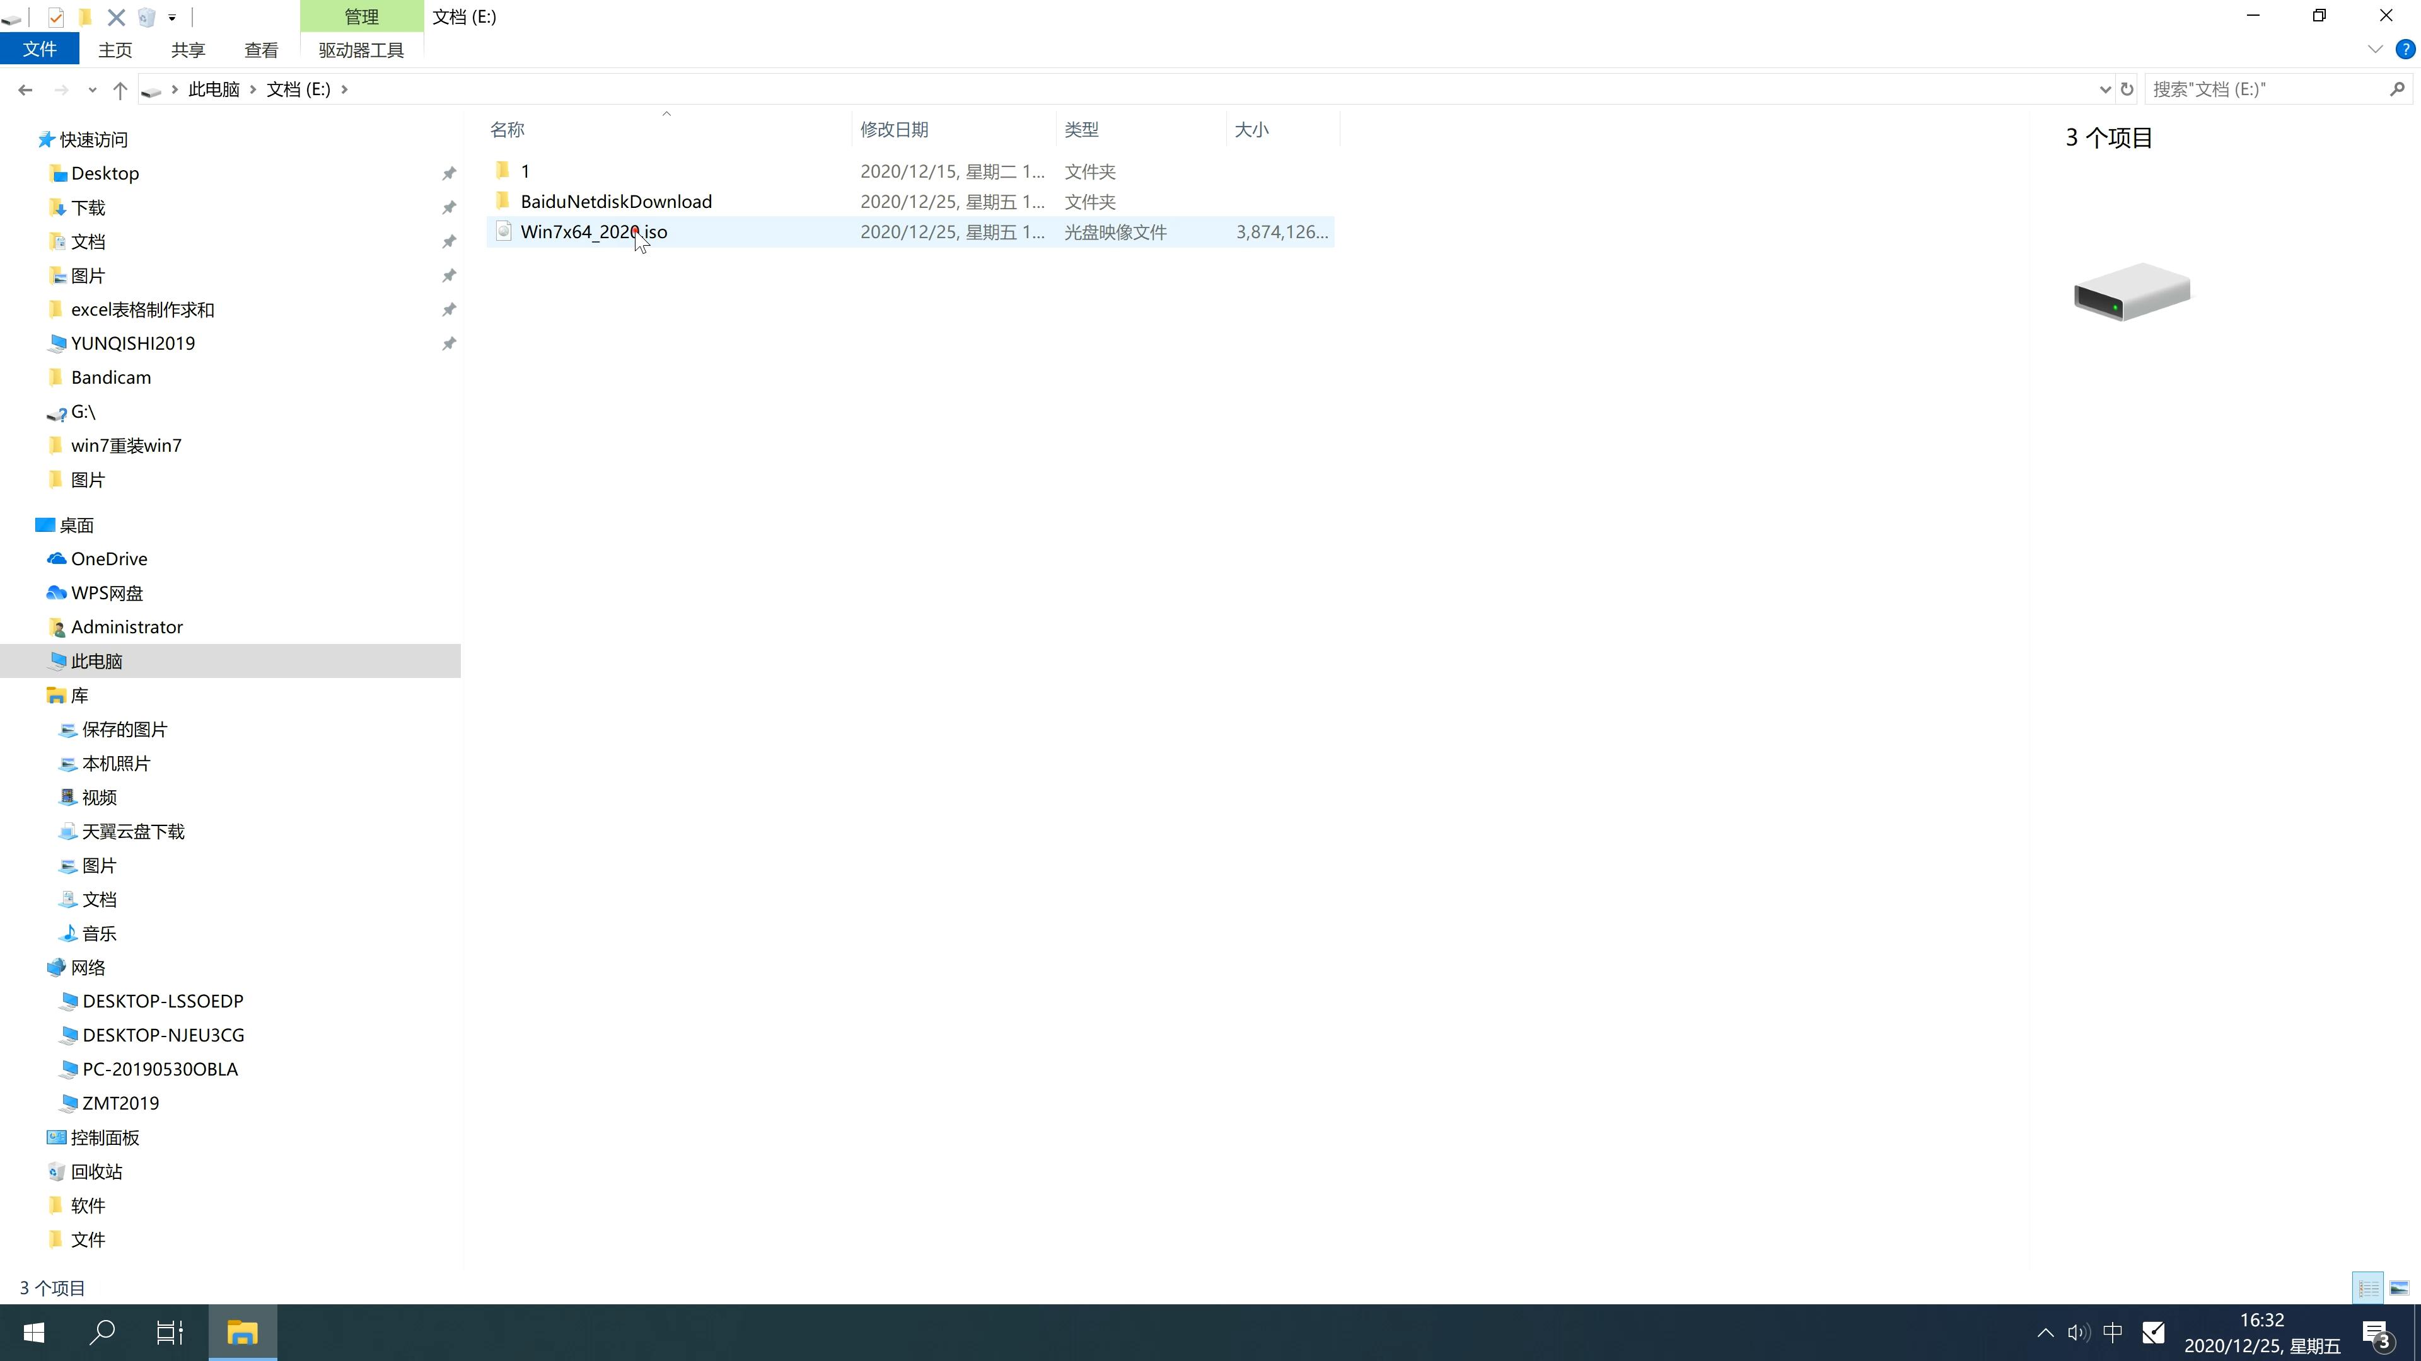
Task: Click the 查看 menu item
Action: click(x=261, y=50)
